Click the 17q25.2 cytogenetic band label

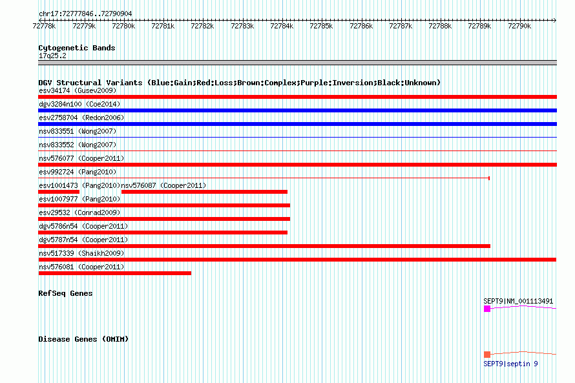[52, 56]
